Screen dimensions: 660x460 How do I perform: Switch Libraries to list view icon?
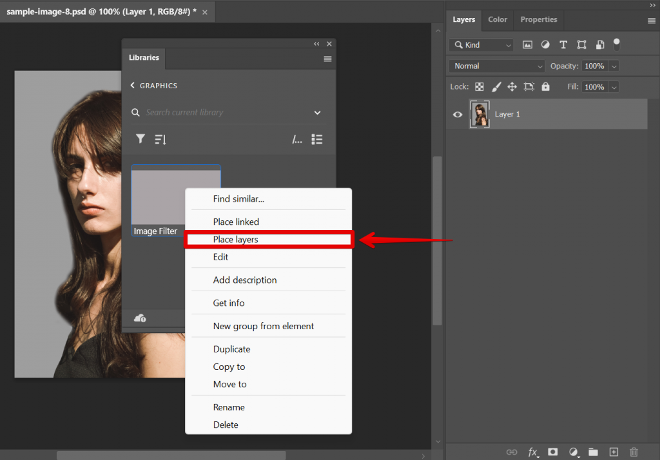pyautogui.click(x=316, y=139)
